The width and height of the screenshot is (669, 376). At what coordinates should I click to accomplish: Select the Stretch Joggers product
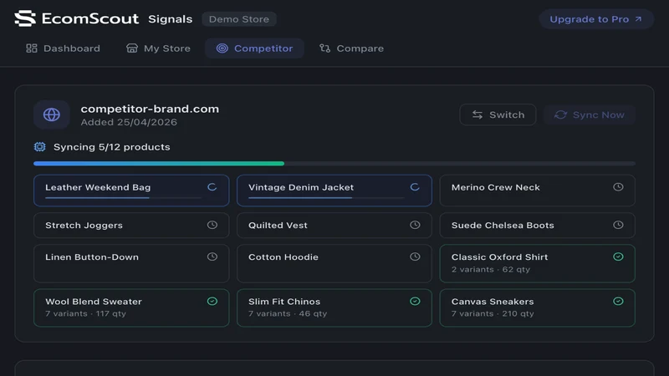coord(131,225)
